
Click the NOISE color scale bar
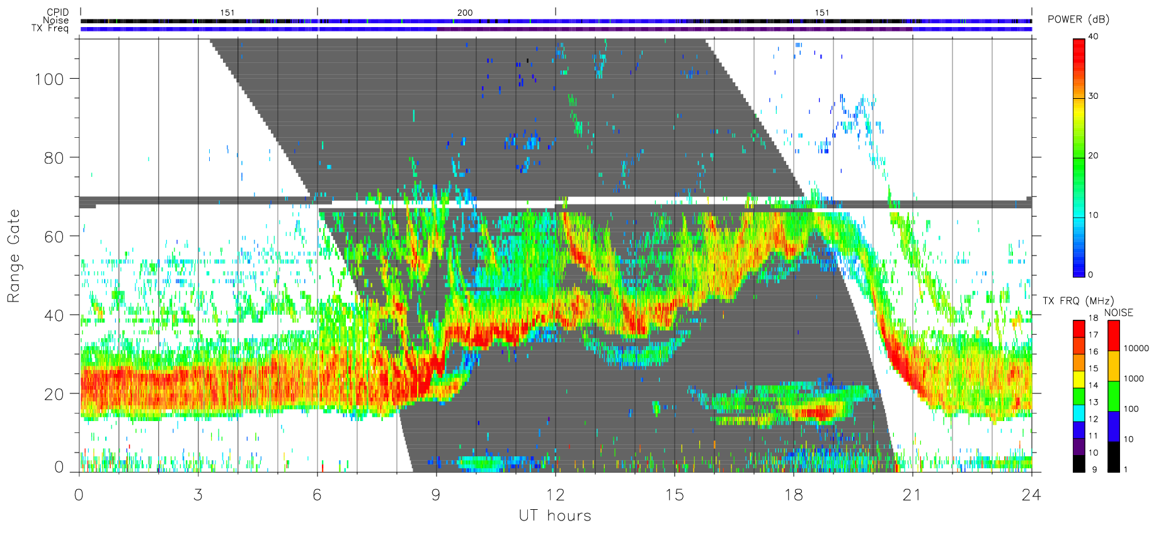coord(1114,396)
